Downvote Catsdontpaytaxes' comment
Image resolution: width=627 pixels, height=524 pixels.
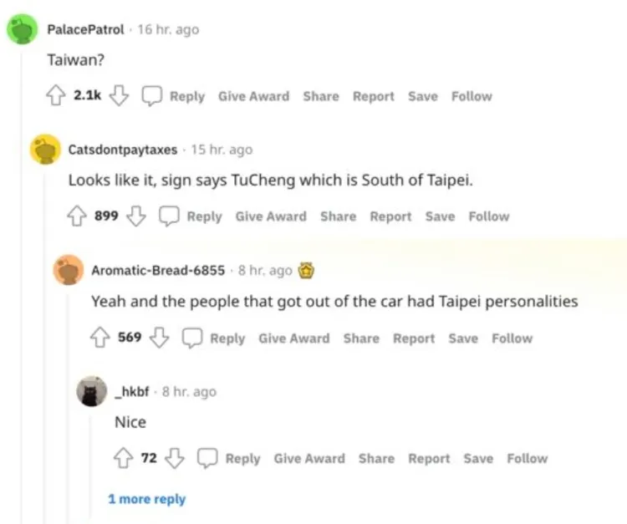[x=135, y=216]
